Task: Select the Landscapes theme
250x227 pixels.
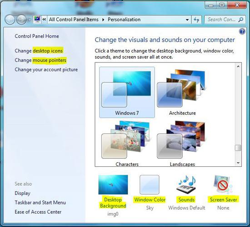Action: [x=182, y=143]
